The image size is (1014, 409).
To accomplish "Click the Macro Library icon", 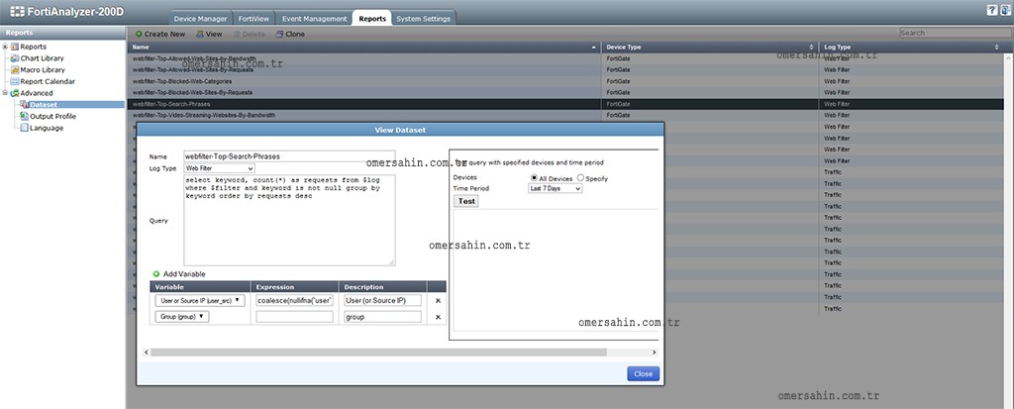I will (15, 70).
